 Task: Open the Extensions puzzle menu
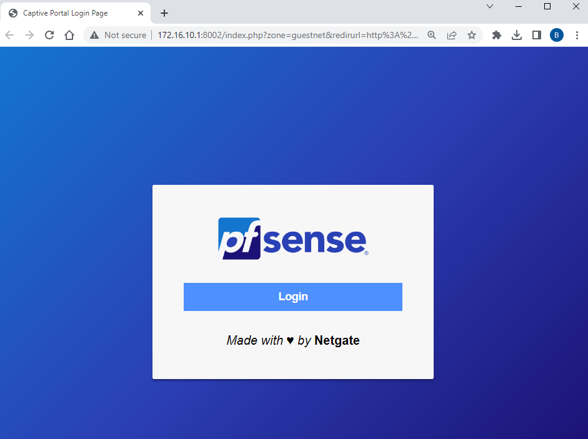tap(497, 35)
